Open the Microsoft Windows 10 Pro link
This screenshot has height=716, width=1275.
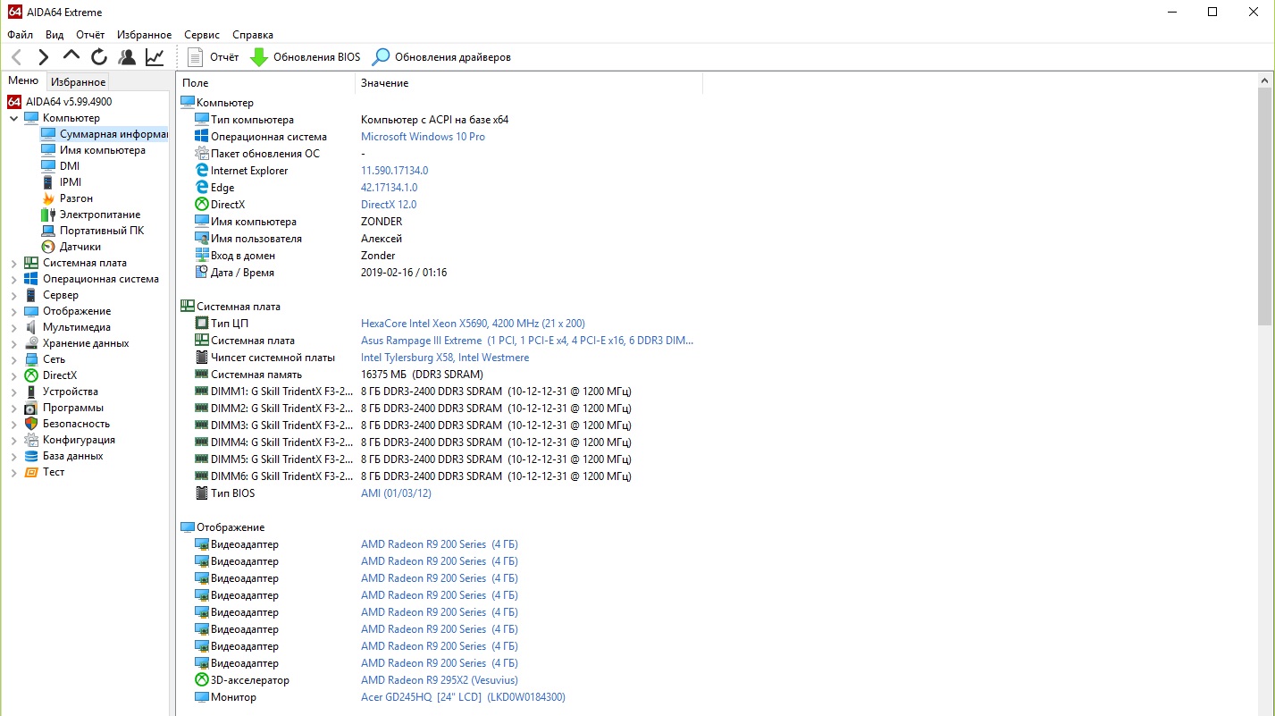coord(423,137)
